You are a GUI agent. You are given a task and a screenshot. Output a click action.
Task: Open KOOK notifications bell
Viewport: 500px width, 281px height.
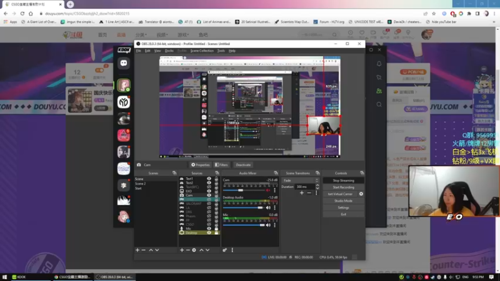(379, 64)
